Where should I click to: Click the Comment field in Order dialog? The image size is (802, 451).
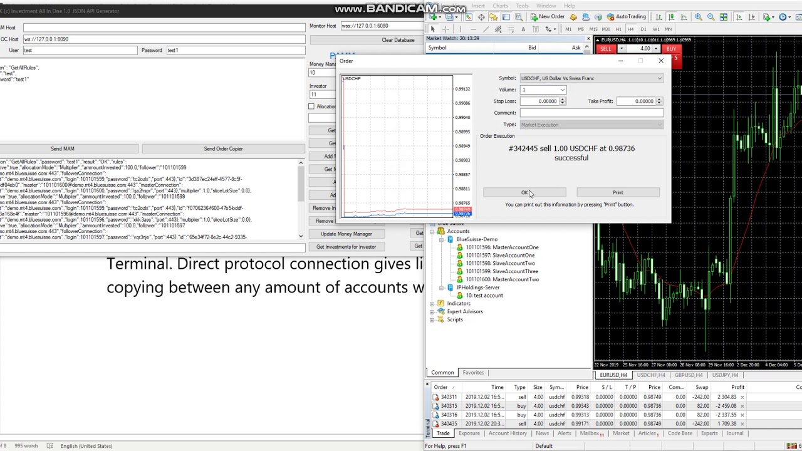591,113
